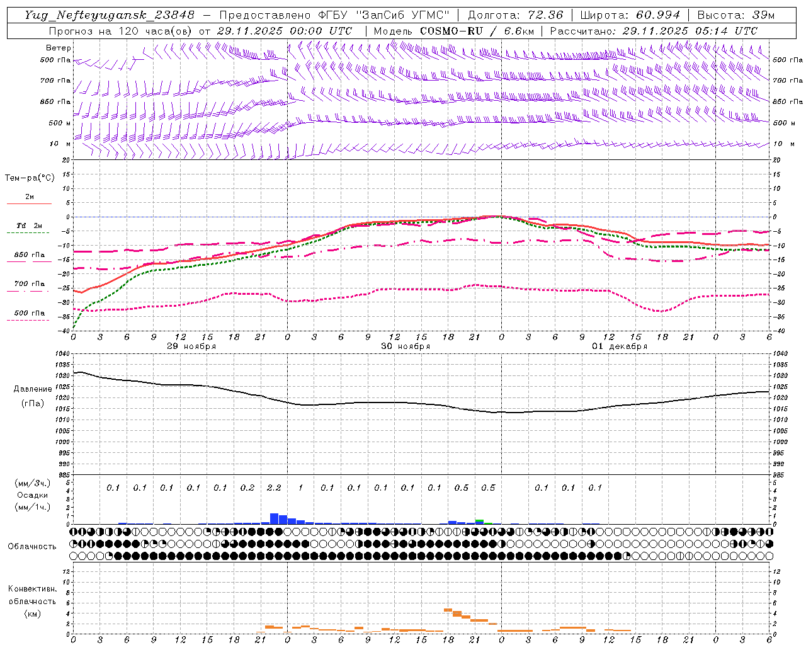Click the "0.2" precipitation value

[x=247, y=488]
